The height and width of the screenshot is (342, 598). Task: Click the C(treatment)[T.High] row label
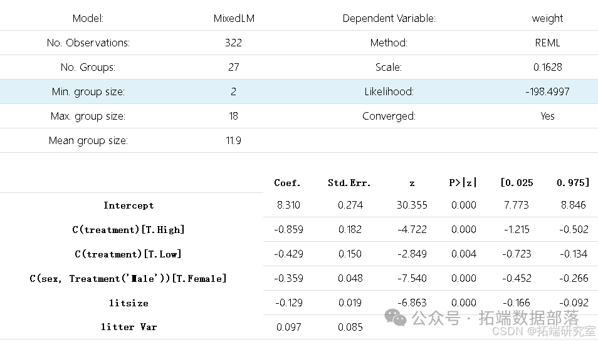point(129,230)
